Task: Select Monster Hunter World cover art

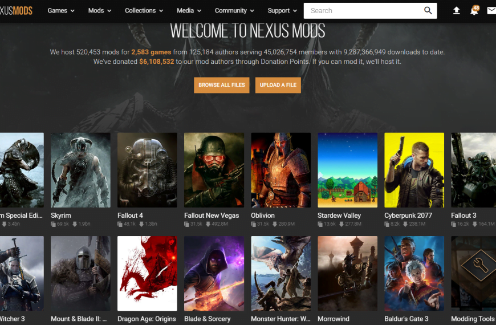Action: pos(281,274)
